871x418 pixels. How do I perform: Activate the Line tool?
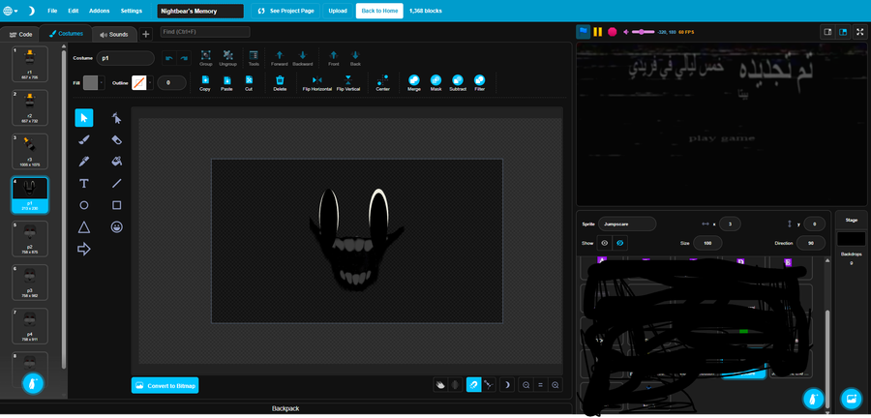(117, 183)
